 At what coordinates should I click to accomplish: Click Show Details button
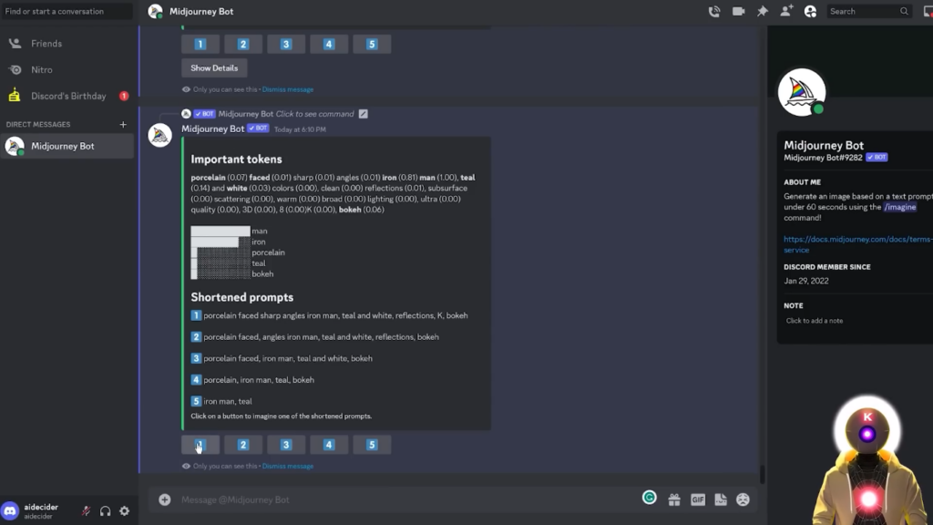[214, 67]
